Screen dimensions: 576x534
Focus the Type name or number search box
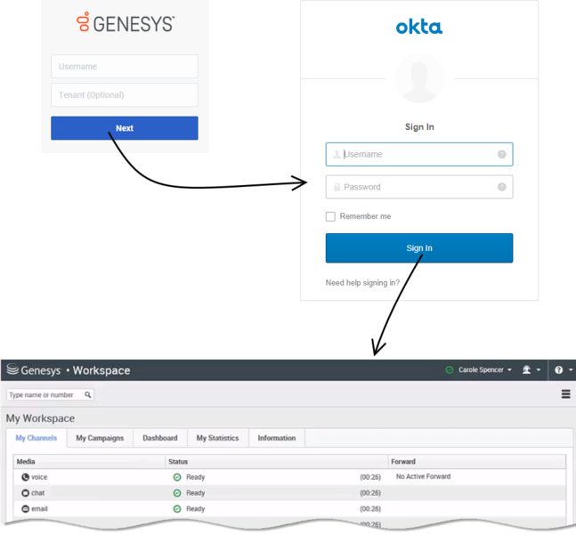click(x=50, y=395)
